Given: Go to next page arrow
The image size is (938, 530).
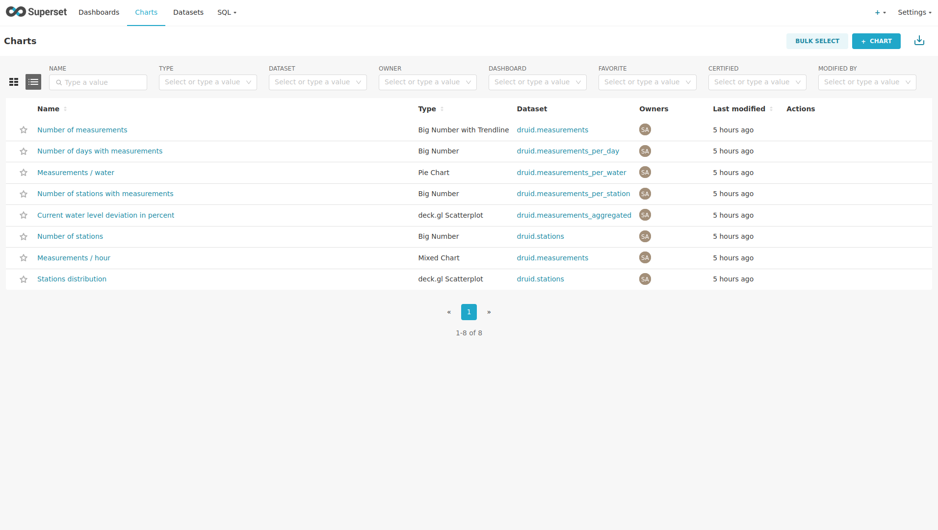Looking at the screenshot, I should tap(489, 312).
